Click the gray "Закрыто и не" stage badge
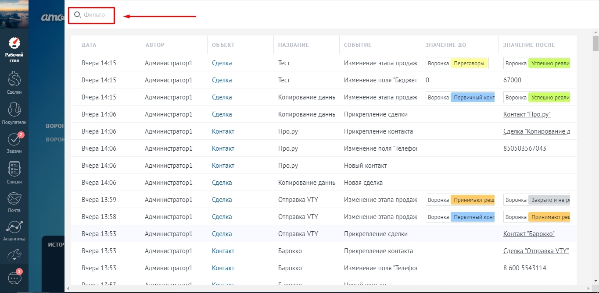 pos(549,200)
